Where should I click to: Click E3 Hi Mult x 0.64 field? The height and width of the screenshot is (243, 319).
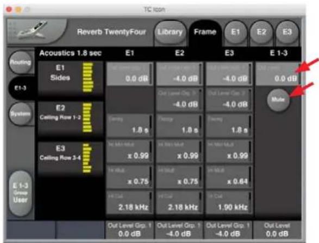tap(229, 177)
